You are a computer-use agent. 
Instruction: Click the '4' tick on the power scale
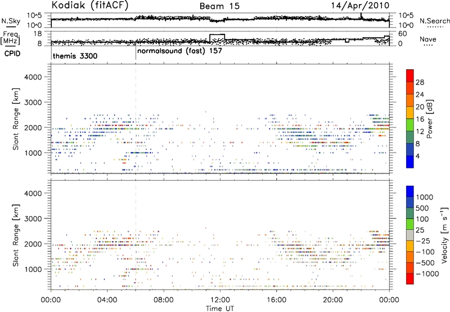(417, 156)
